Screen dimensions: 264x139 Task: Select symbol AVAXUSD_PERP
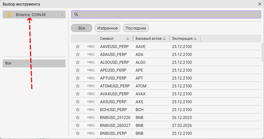(114, 94)
